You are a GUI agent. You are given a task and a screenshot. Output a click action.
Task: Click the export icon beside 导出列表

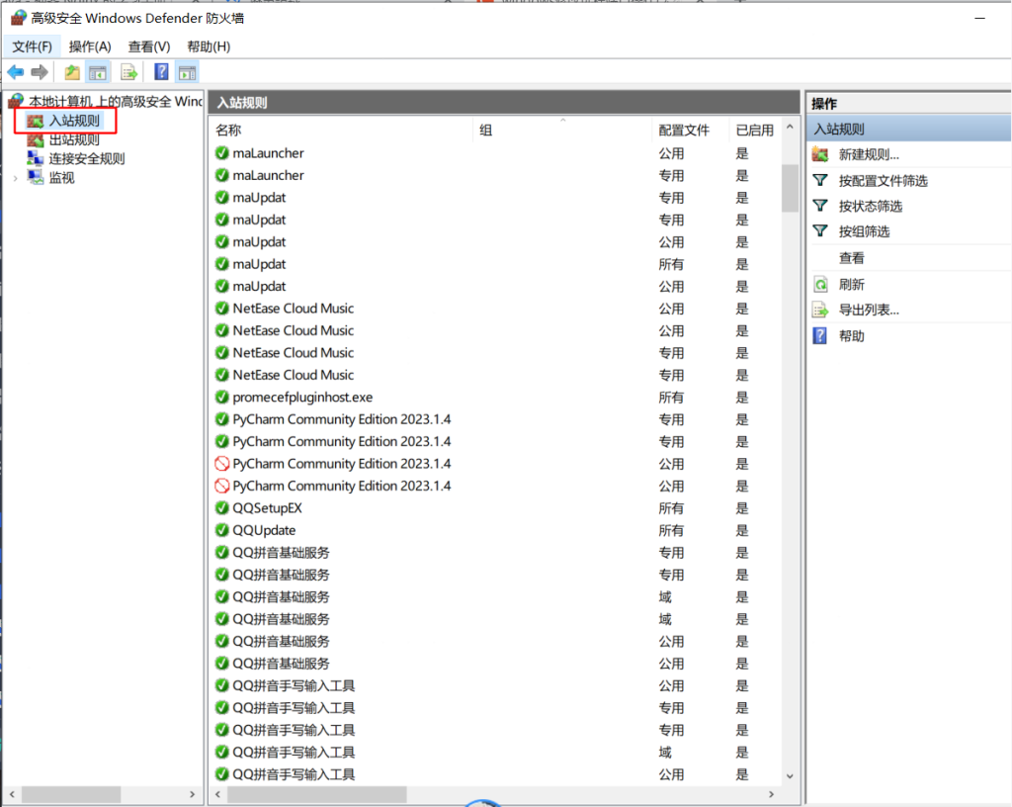820,310
